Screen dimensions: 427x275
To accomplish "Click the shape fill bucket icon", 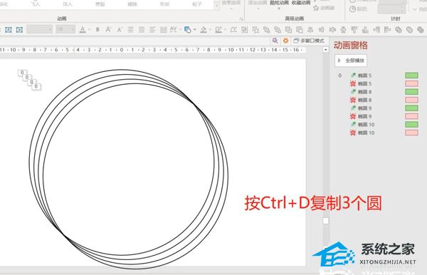I will point(204,29).
